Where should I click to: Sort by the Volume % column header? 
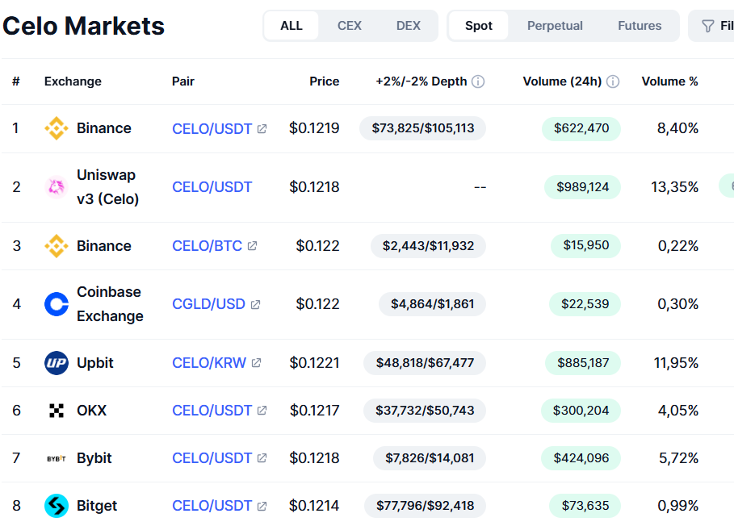[x=669, y=81]
